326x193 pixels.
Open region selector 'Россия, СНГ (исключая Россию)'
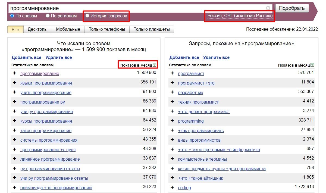[240, 16]
